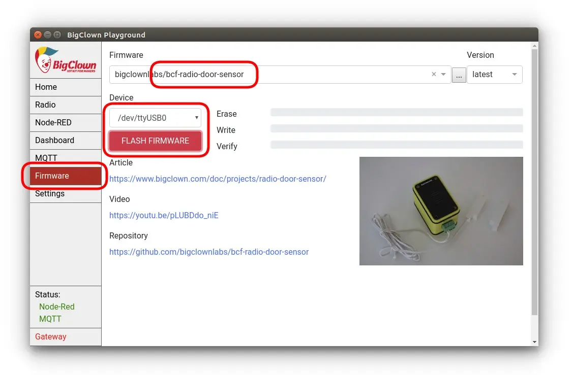Open the radio-door-sensor article link
This screenshot has width=573, height=375.
pyautogui.click(x=218, y=179)
